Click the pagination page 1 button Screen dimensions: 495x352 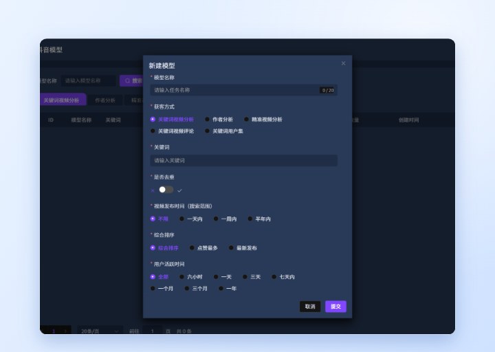tap(54, 331)
